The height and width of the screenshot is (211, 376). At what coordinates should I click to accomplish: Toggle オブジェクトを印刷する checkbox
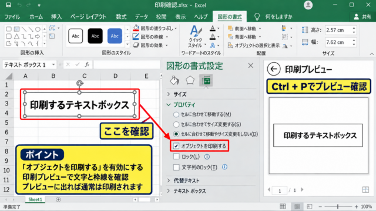coord(176,146)
